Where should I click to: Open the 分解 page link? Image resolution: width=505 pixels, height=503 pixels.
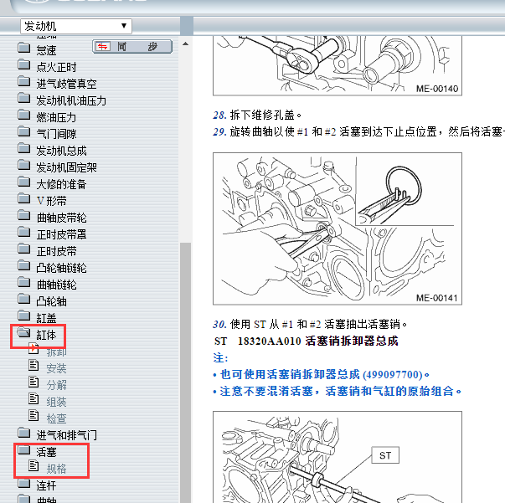pyautogui.click(x=57, y=385)
